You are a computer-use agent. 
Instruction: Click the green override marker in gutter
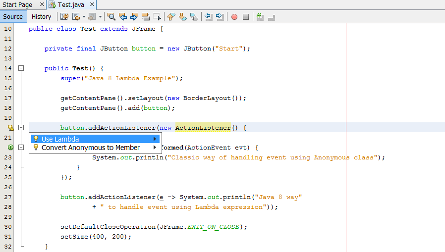point(10,148)
